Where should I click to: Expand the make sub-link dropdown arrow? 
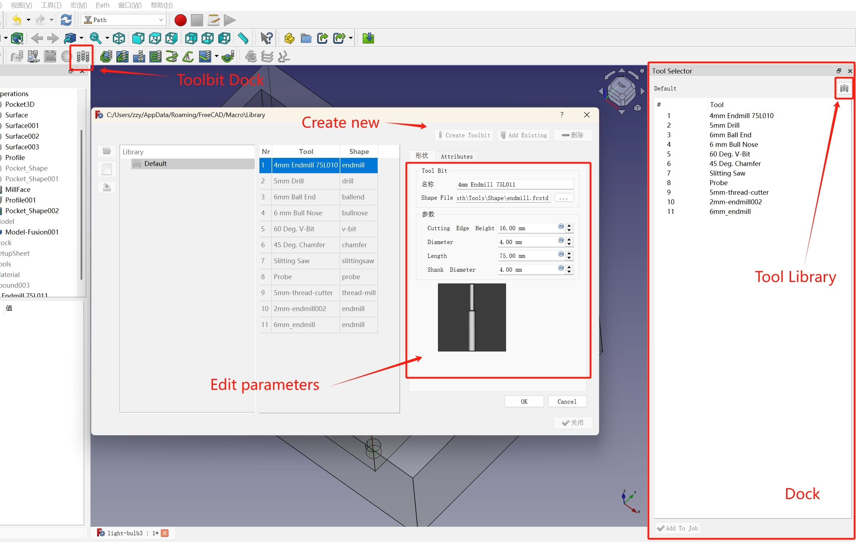pos(351,38)
